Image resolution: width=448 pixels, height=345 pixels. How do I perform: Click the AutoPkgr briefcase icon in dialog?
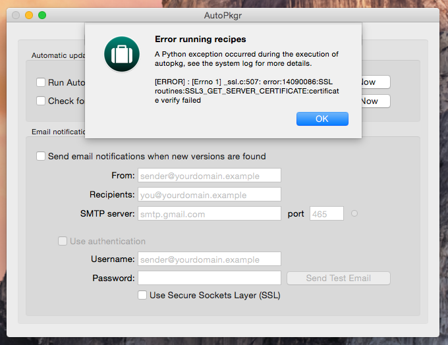click(122, 54)
